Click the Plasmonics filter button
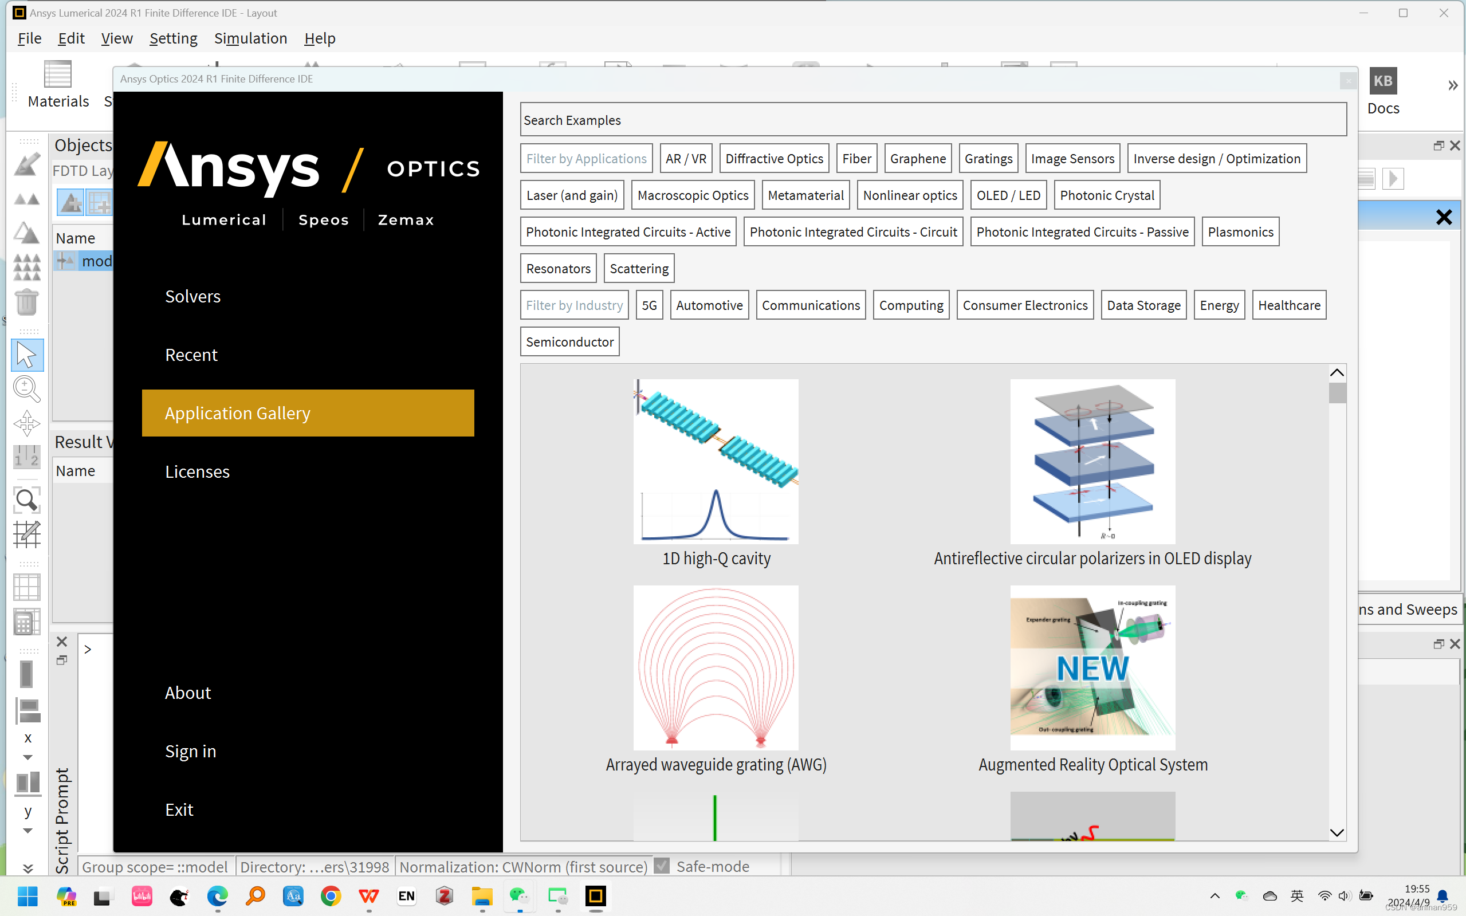 tap(1240, 232)
